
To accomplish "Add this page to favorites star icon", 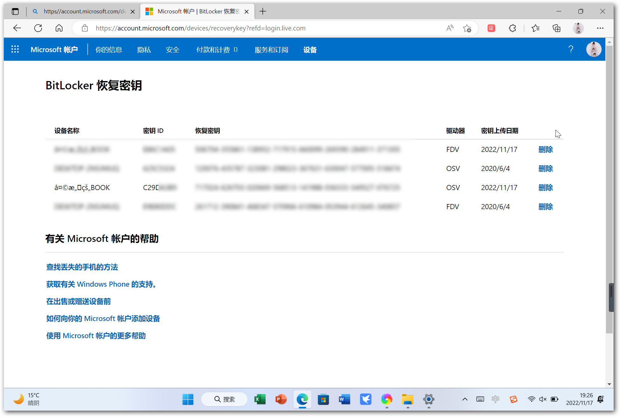I will [467, 28].
